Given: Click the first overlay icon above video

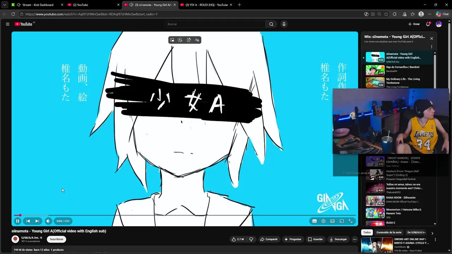Looking at the screenshot, I should [172, 40].
